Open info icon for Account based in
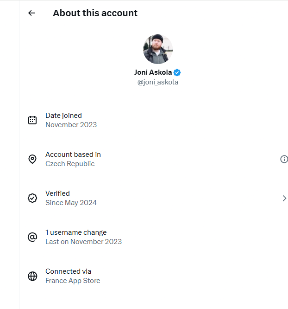 tap(284, 159)
